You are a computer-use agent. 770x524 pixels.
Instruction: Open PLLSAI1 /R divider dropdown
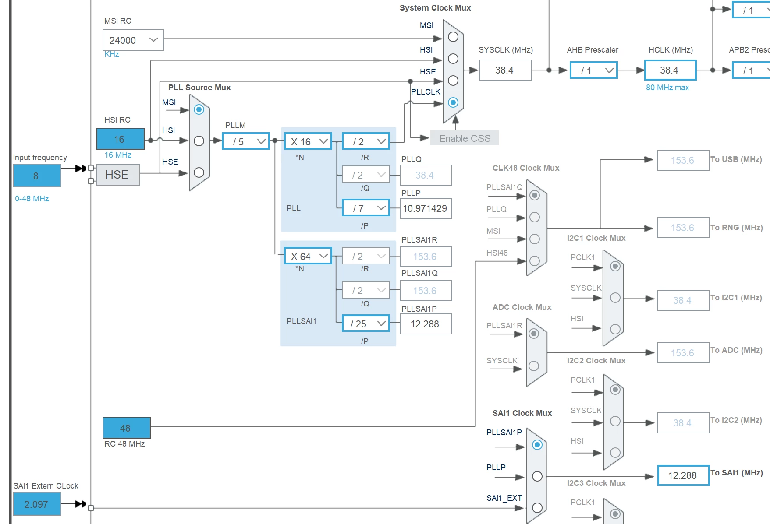[366, 256]
